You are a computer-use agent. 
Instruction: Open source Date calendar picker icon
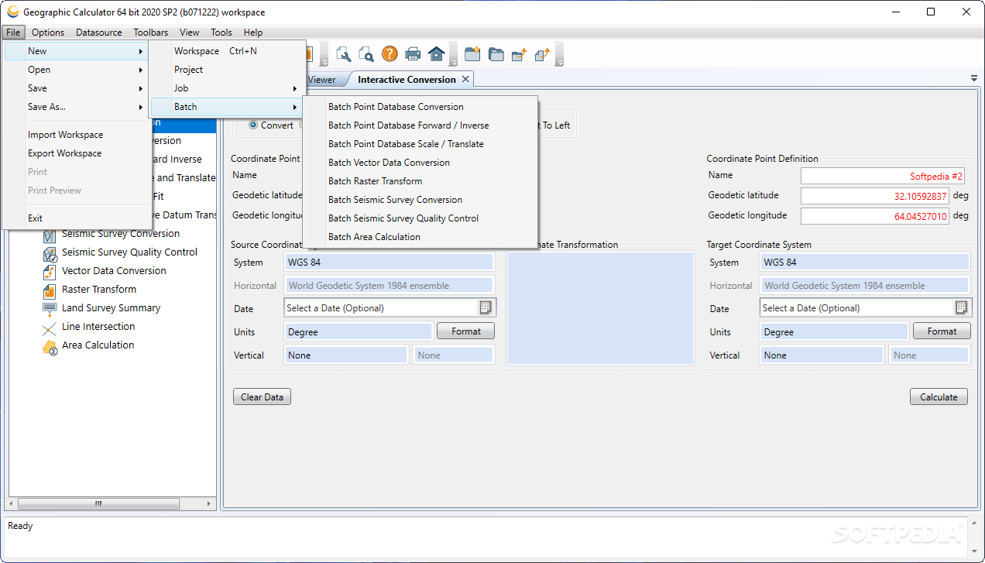coord(486,307)
